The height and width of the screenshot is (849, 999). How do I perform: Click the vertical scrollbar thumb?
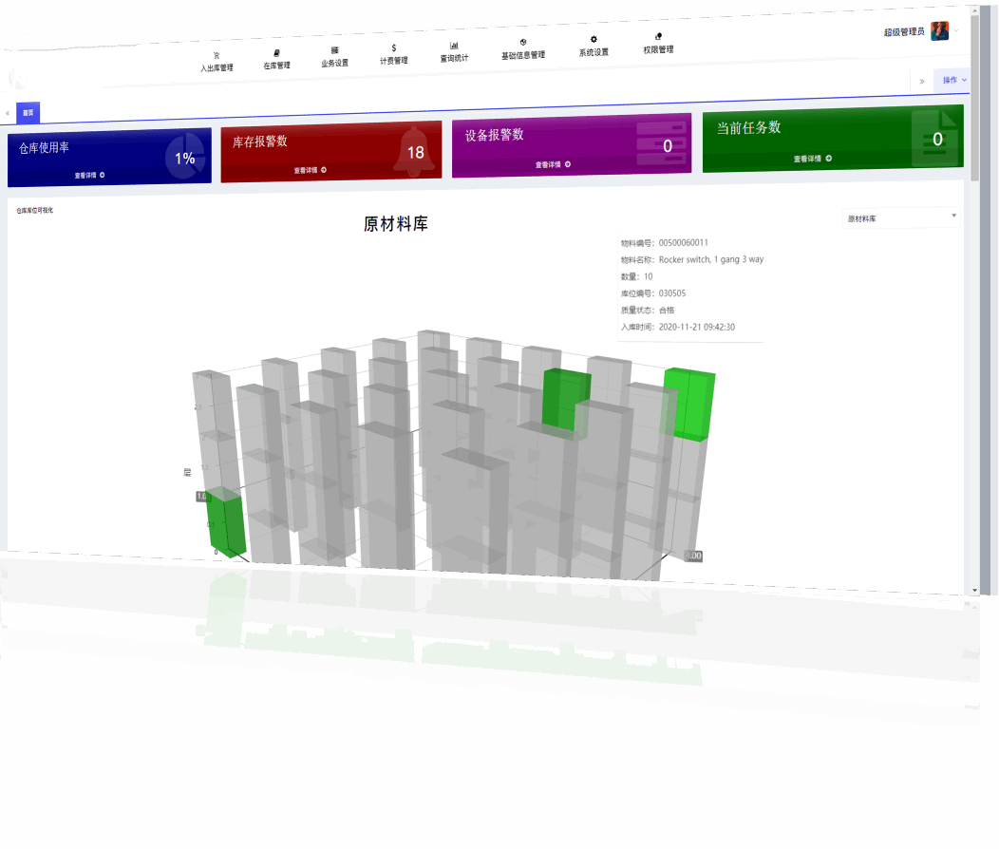[975, 99]
